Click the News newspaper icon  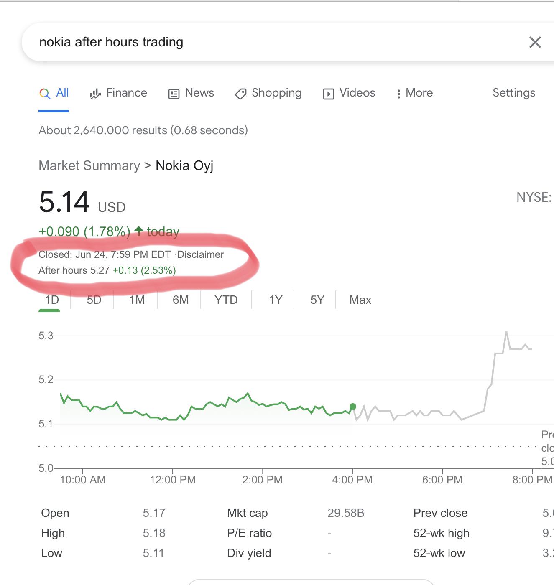point(174,93)
